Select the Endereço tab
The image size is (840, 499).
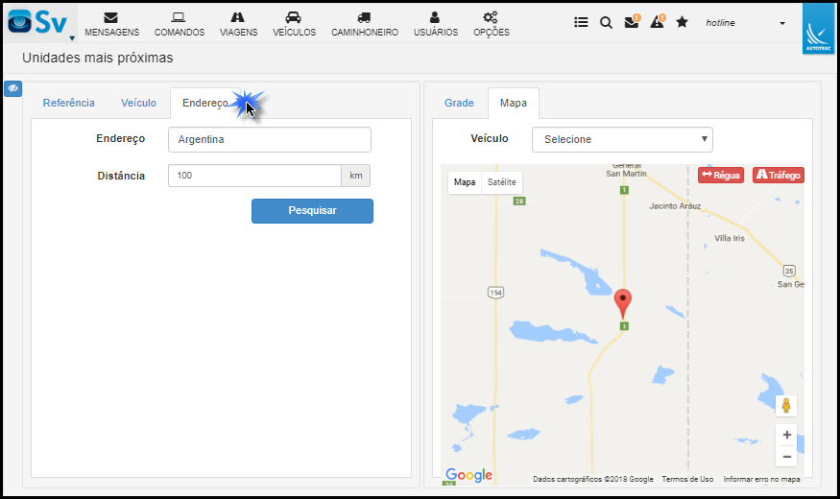click(x=205, y=103)
